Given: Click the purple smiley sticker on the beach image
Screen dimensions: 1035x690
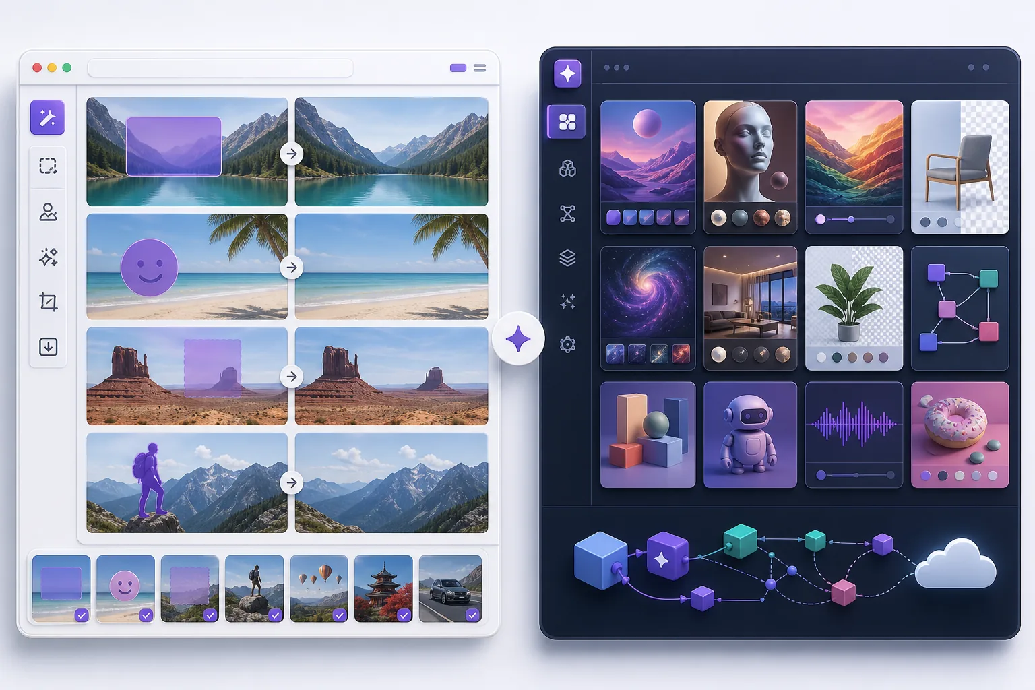Looking at the screenshot, I should (x=149, y=268).
